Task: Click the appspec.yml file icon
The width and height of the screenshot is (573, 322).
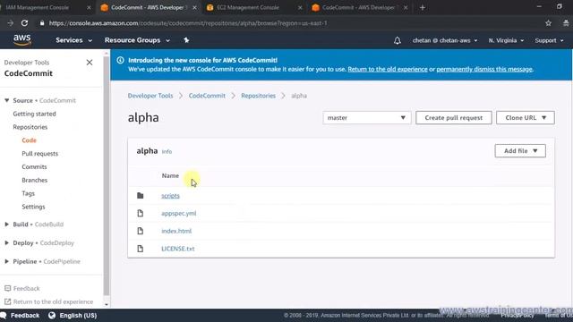Action: [141, 213]
